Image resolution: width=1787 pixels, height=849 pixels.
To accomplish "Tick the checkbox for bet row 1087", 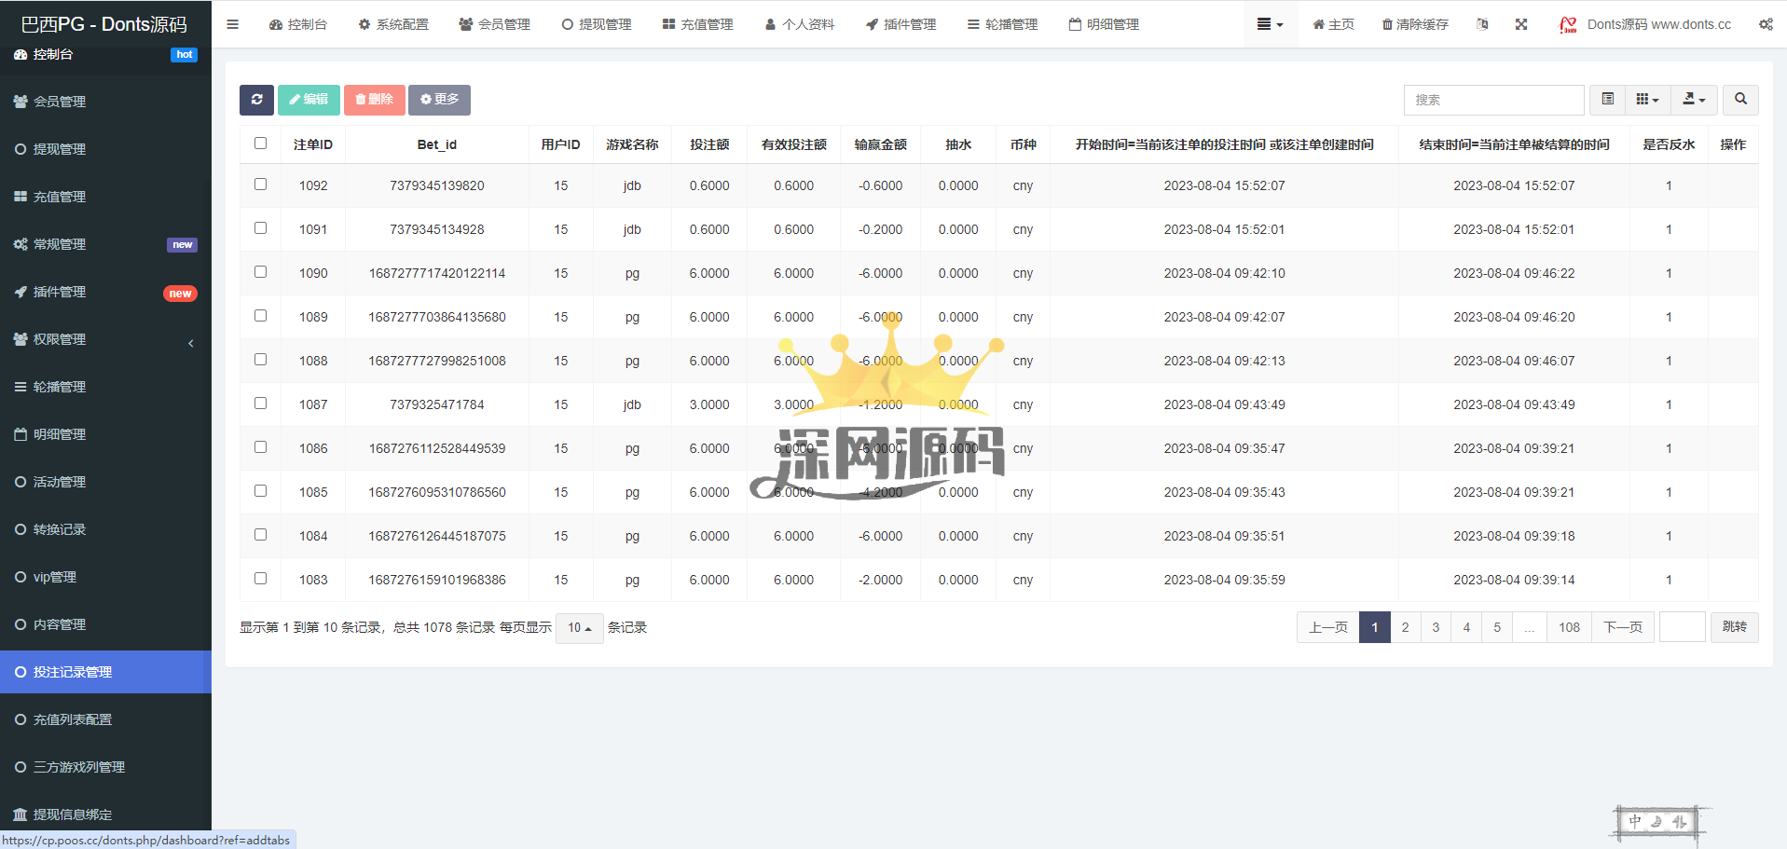I will (x=260, y=404).
